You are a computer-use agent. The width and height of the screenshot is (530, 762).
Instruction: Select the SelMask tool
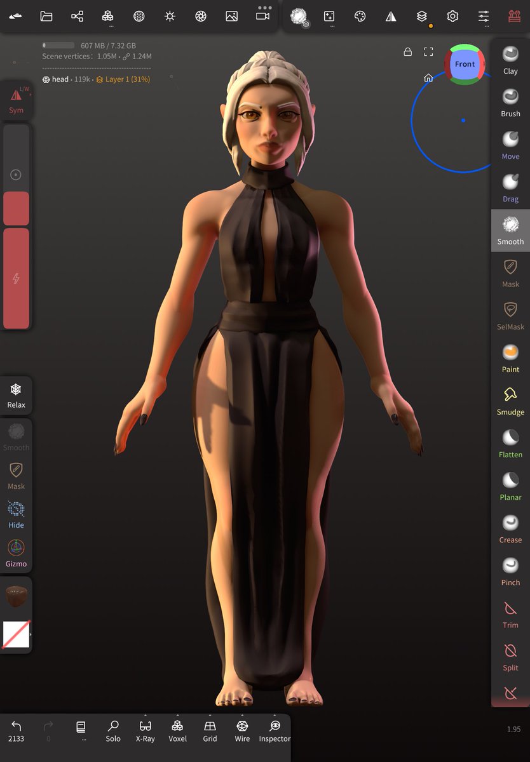pyautogui.click(x=510, y=316)
